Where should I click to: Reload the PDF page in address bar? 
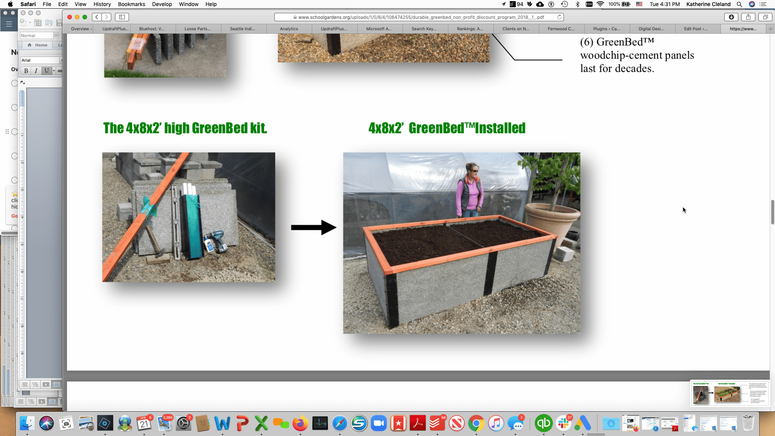pos(559,17)
